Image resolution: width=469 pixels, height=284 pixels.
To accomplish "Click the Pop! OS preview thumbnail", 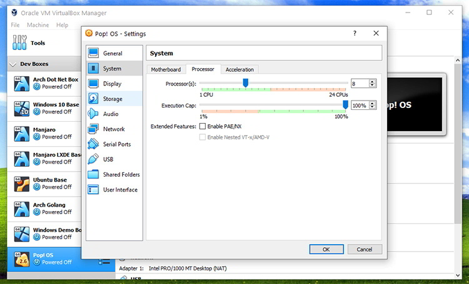I will 415,104.
